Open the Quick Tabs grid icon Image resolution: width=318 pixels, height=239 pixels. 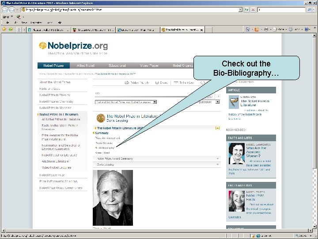(19, 30)
